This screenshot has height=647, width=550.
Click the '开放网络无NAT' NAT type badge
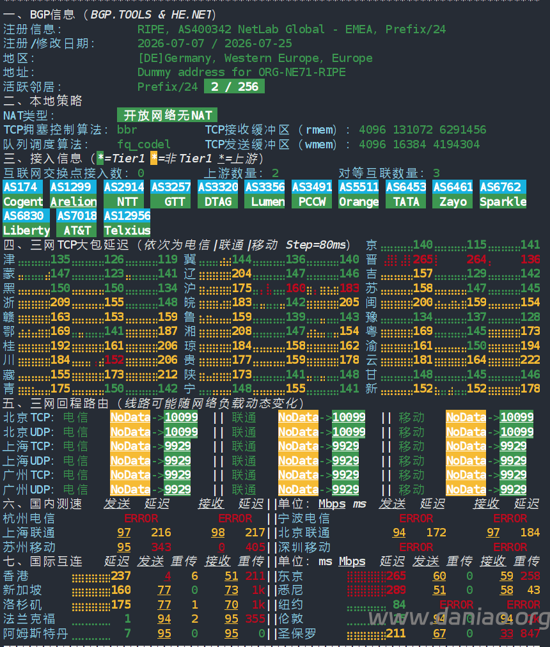click(167, 115)
